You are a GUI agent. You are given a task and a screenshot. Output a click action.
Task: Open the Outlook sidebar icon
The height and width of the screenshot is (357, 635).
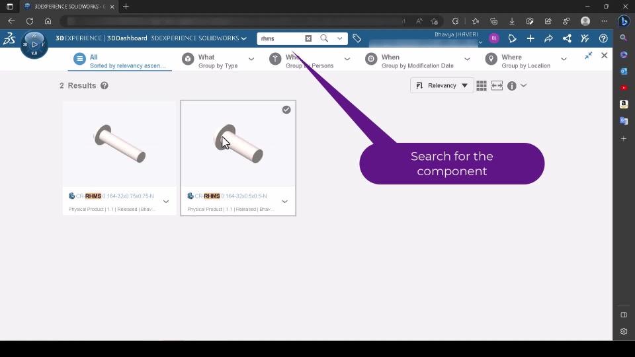(x=624, y=71)
